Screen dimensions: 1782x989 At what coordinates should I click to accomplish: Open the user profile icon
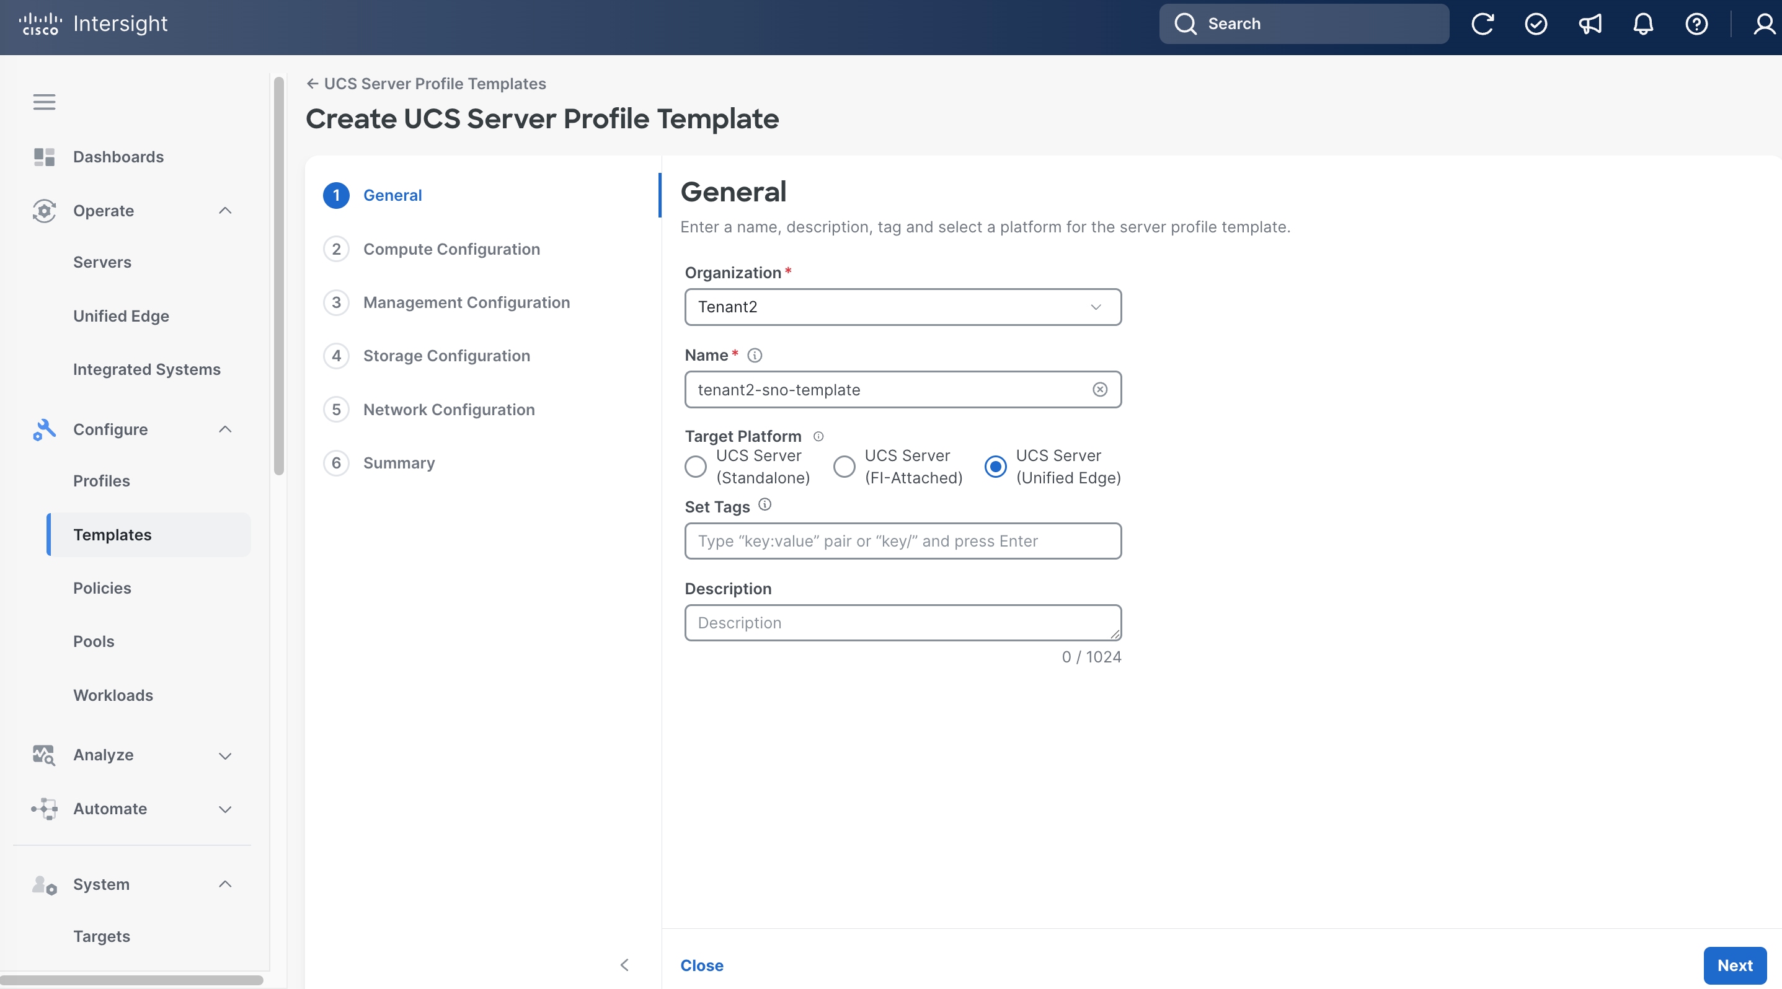1764,24
